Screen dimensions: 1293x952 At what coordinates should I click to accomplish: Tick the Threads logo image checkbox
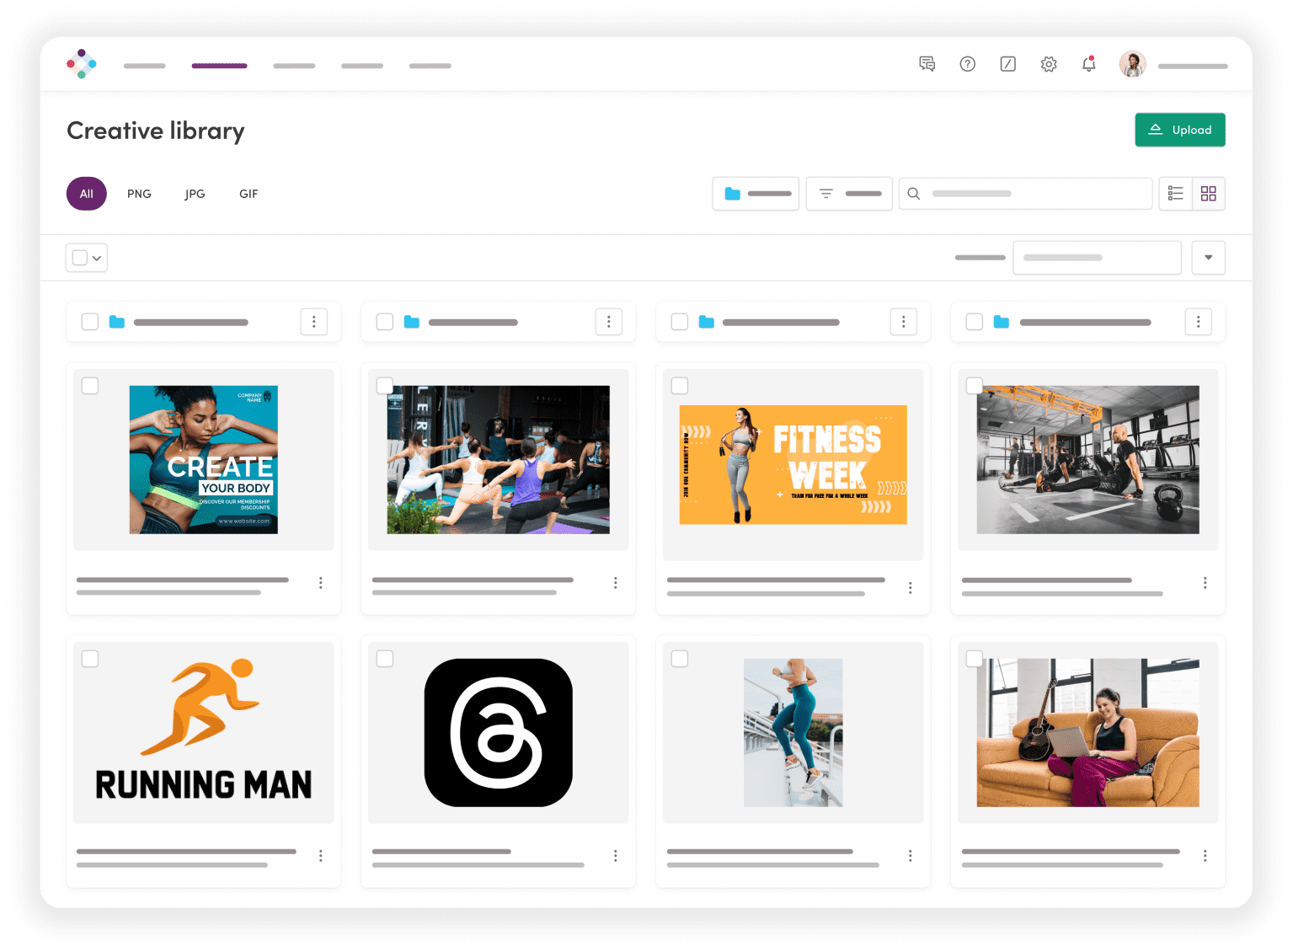pyautogui.click(x=385, y=659)
